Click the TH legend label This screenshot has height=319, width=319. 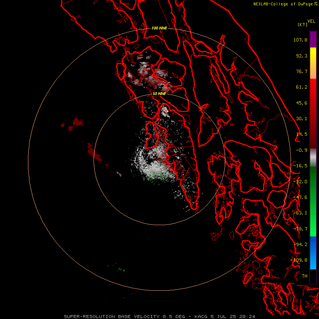(304, 276)
